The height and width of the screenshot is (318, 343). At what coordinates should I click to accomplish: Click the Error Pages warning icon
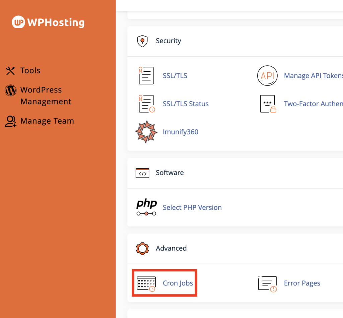267,283
